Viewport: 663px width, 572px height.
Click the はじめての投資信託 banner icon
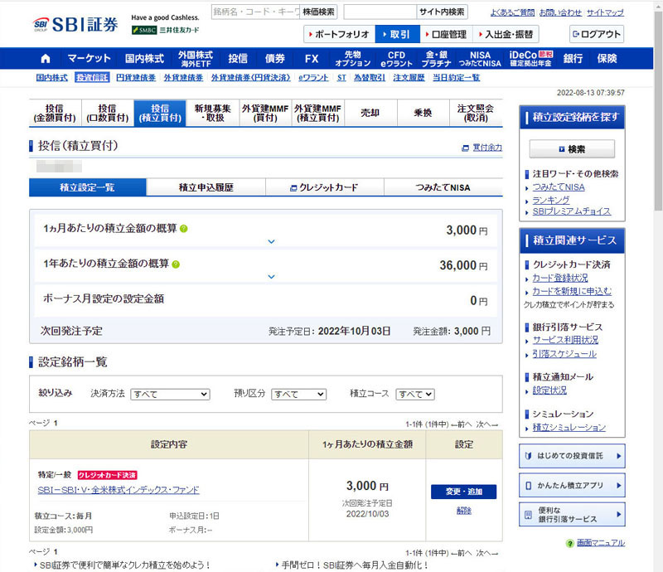tap(530, 456)
